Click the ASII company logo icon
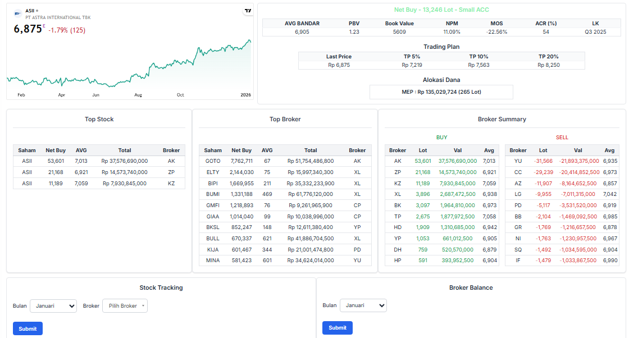Image resolution: width=629 pixels, height=338 pixels. coord(18,12)
